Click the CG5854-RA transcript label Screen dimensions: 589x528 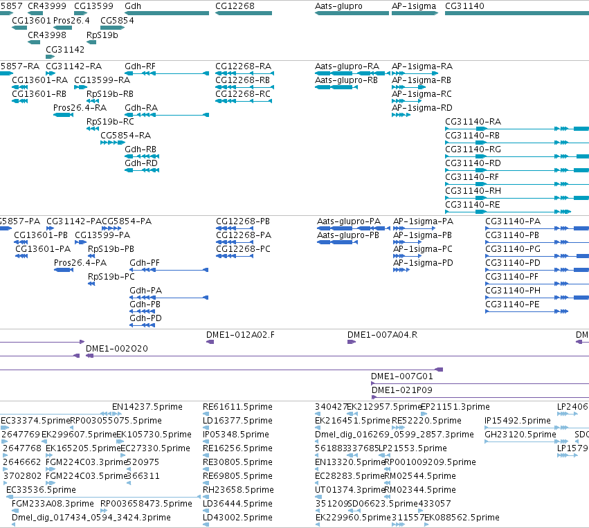click(125, 135)
